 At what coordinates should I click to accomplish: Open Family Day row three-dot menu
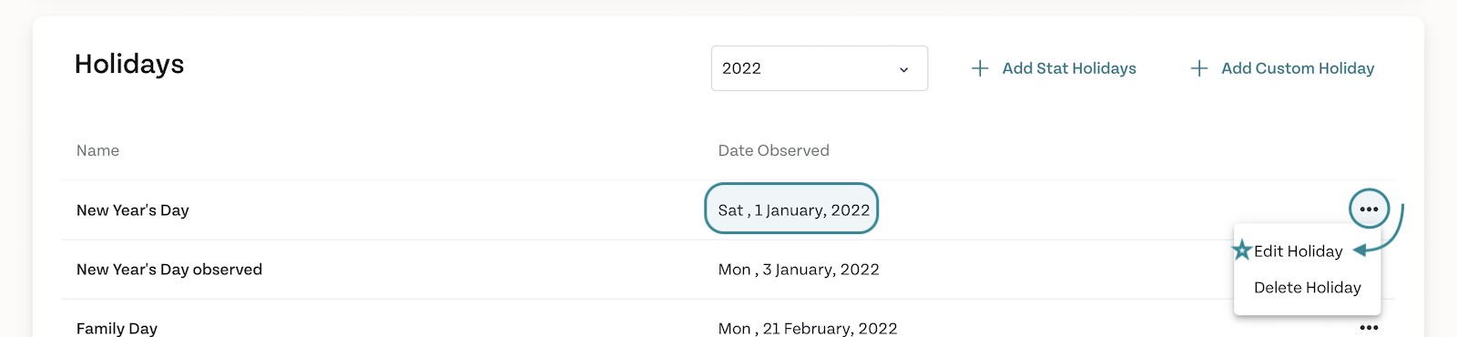pyautogui.click(x=1369, y=328)
